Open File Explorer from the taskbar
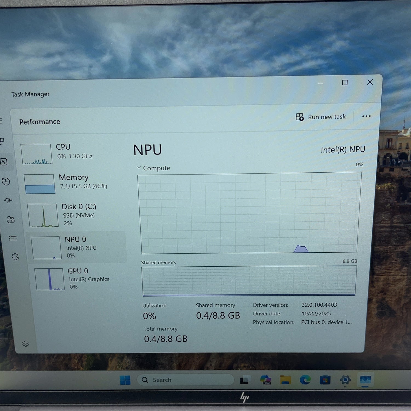The height and width of the screenshot is (411, 411). pos(285,380)
